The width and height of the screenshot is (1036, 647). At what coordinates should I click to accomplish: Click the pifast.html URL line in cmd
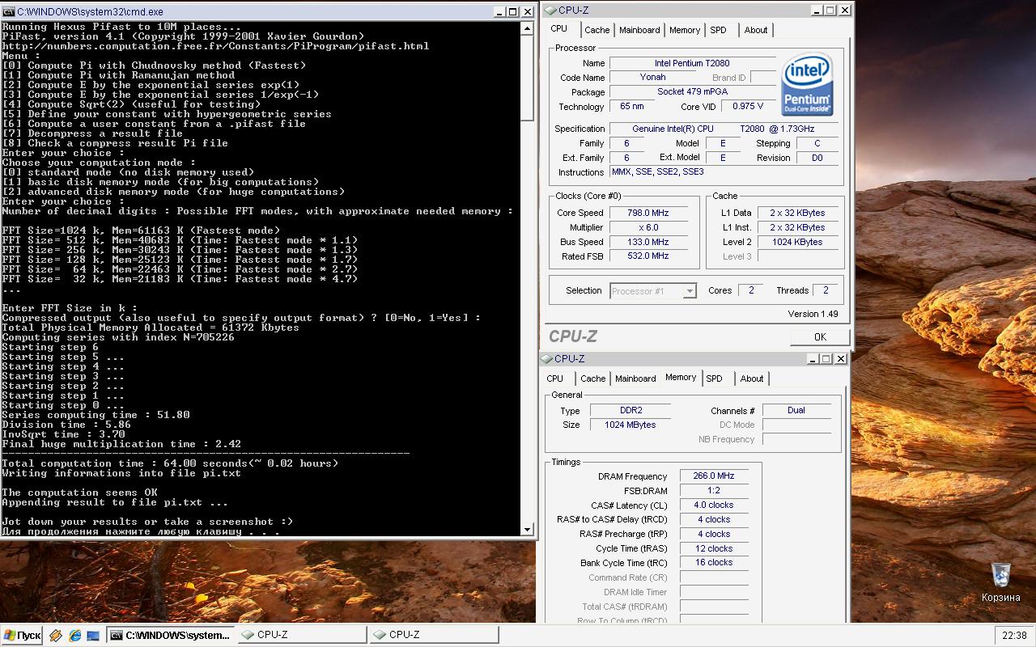[x=215, y=46]
